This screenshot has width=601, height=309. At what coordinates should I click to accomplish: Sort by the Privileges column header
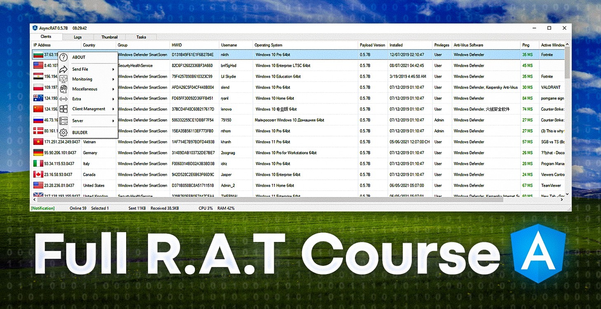pyautogui.click(x=442, y=45)
